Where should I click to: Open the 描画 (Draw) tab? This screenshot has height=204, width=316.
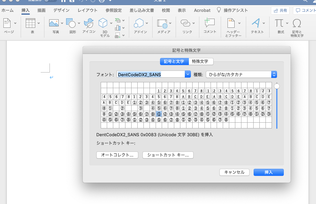tap(41, 10)
